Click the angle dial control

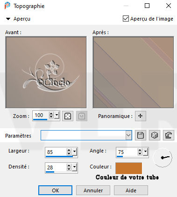163,158
